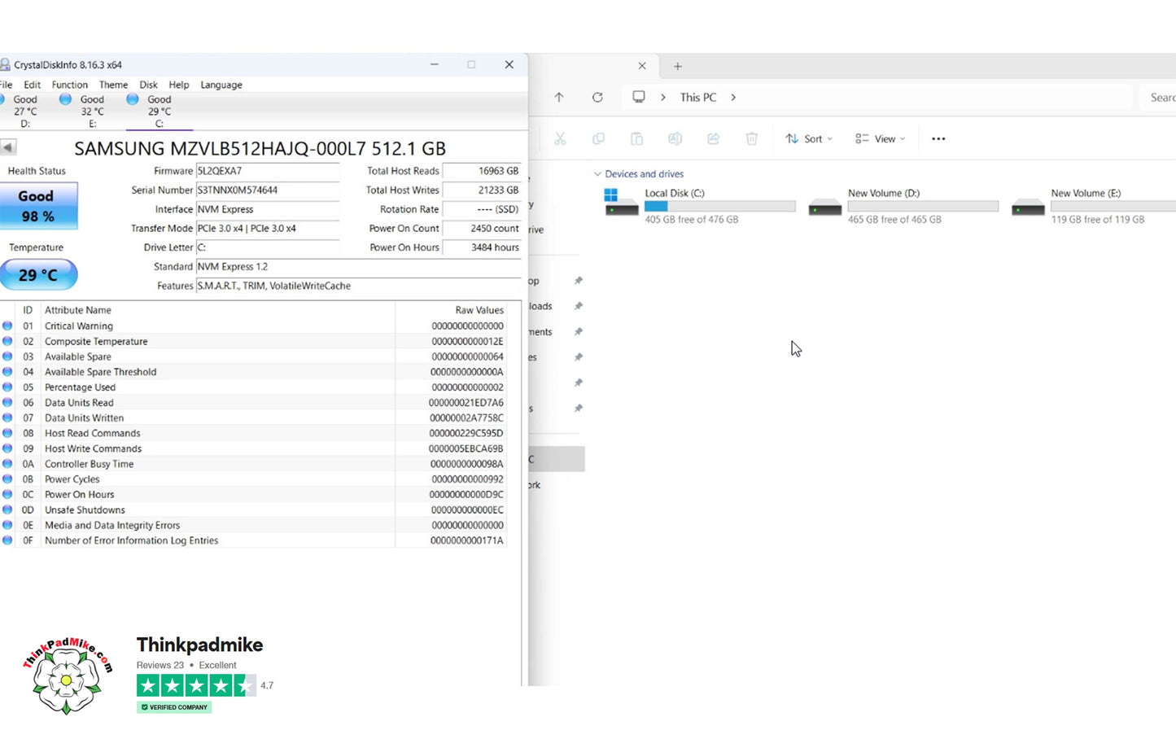Click the Delete trash icon in Explorer
Image resolution: width=1176 pixels, height=739 pixels.
(x=752, y=138)
